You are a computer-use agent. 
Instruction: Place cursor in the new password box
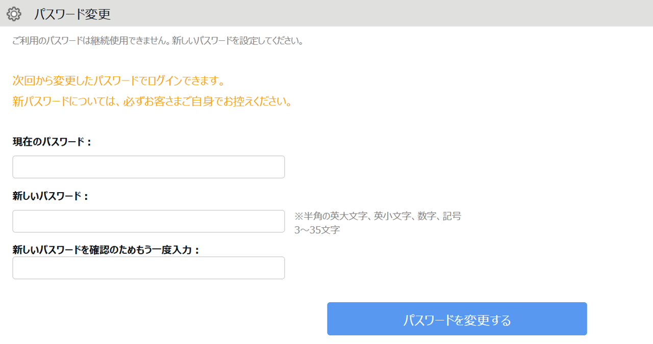[x=148, y=221]
